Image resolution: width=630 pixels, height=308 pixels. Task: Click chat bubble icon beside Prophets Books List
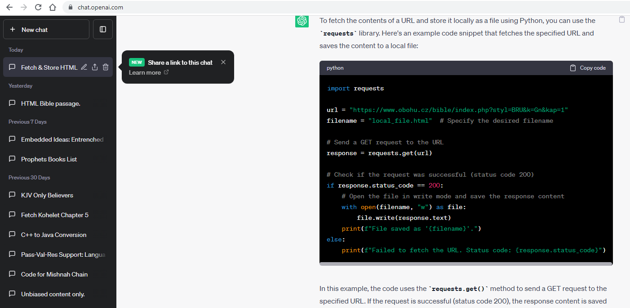(12, 159)
